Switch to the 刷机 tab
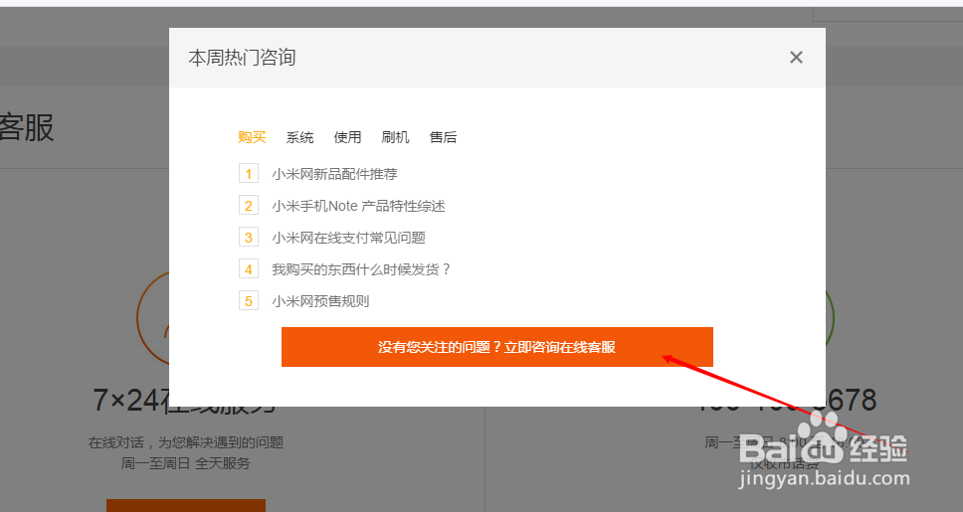This screenshot has height=512, width=963. click(395, 137)
